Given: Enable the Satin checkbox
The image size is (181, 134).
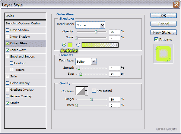Looking at the screenshot, I should coord(8,76).
